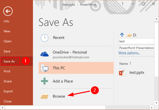The width and height of the screenshot is (159, 110).
Task: Open the More options link
Action: point(129,53)
